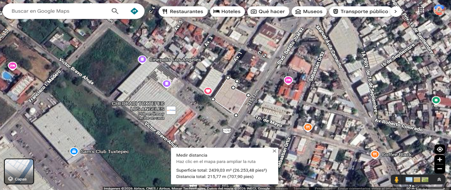The height and width of the screenshot is (190, 451).
Task: Expand the imagery strip with double chevron
Action: [439, 180]
